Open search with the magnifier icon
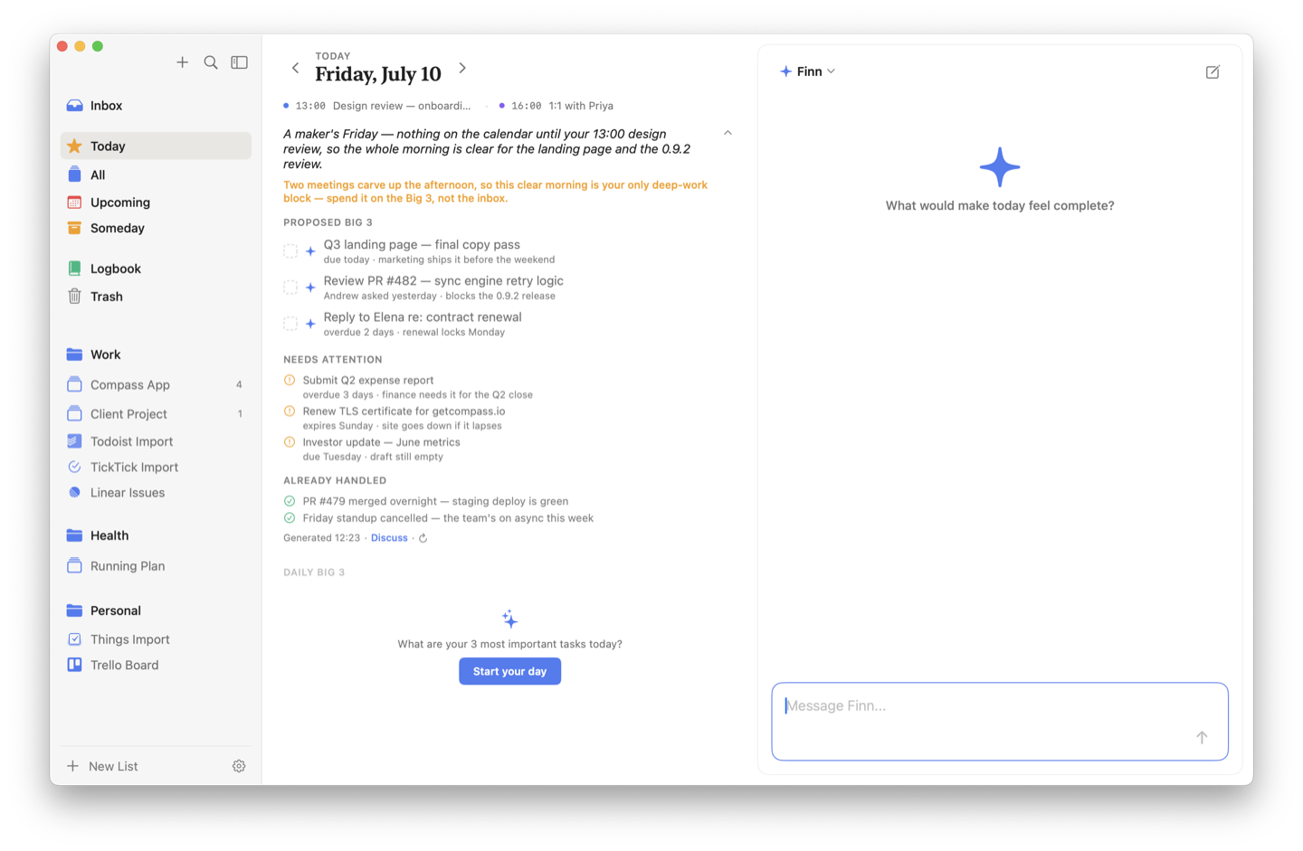 click(x=211, y=62)
